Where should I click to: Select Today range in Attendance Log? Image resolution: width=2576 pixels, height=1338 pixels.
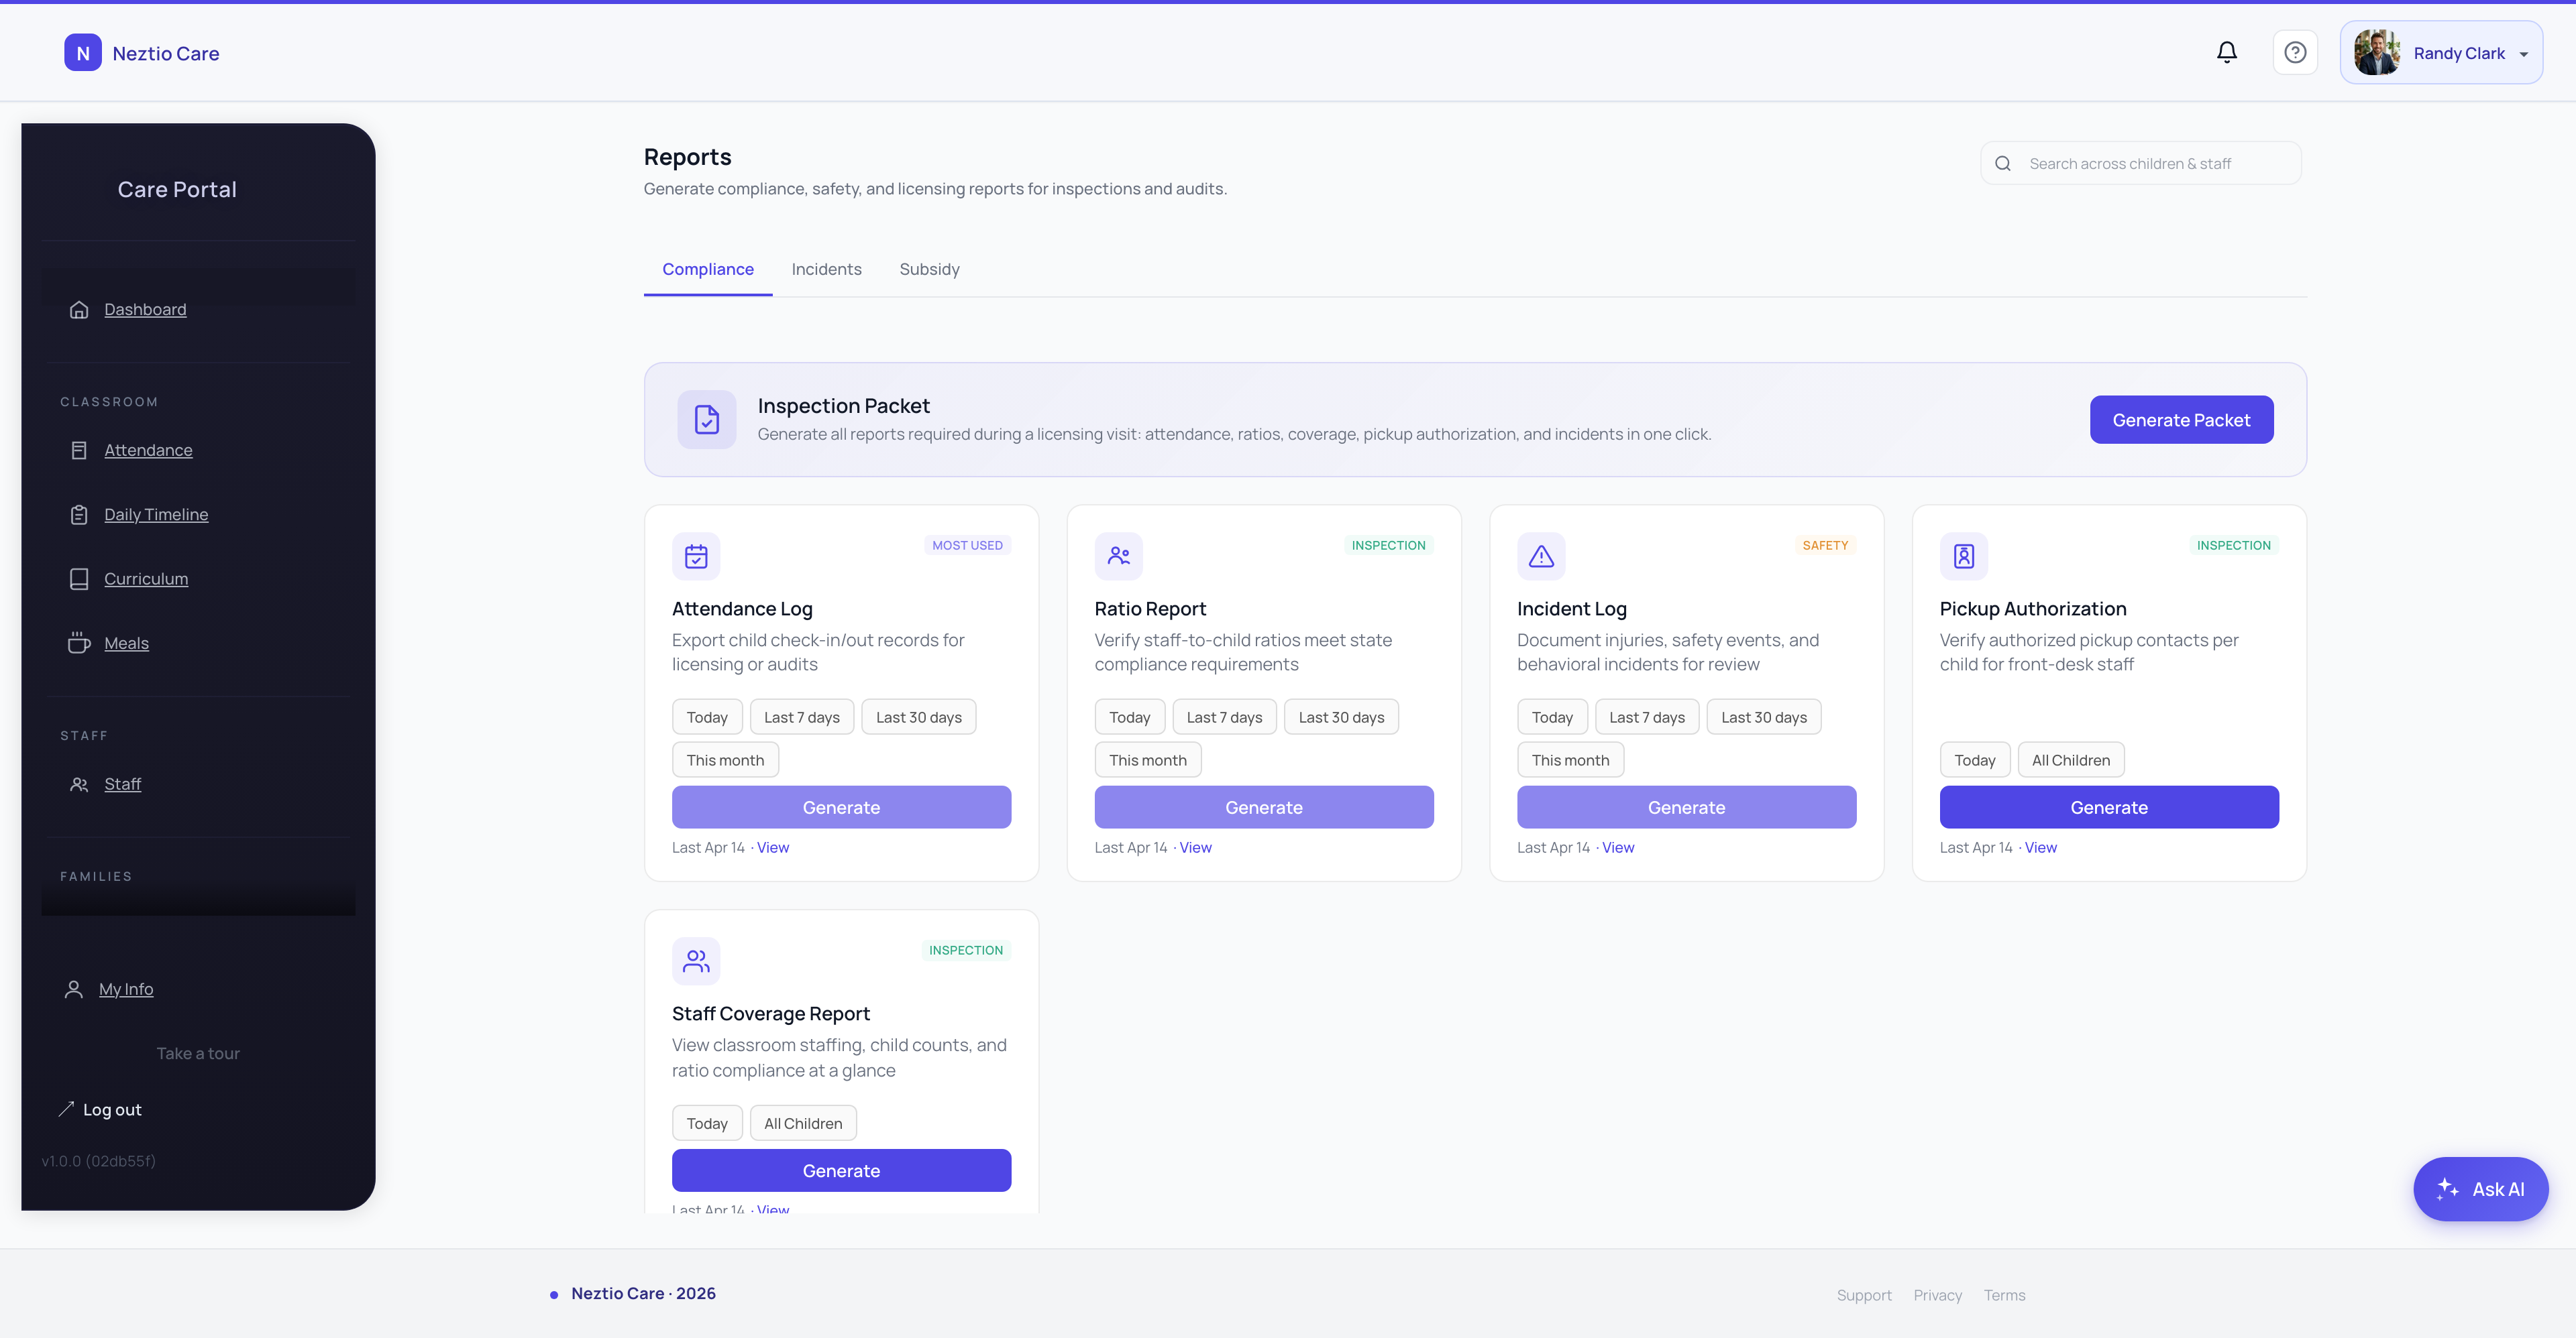(x=707, y=717)
